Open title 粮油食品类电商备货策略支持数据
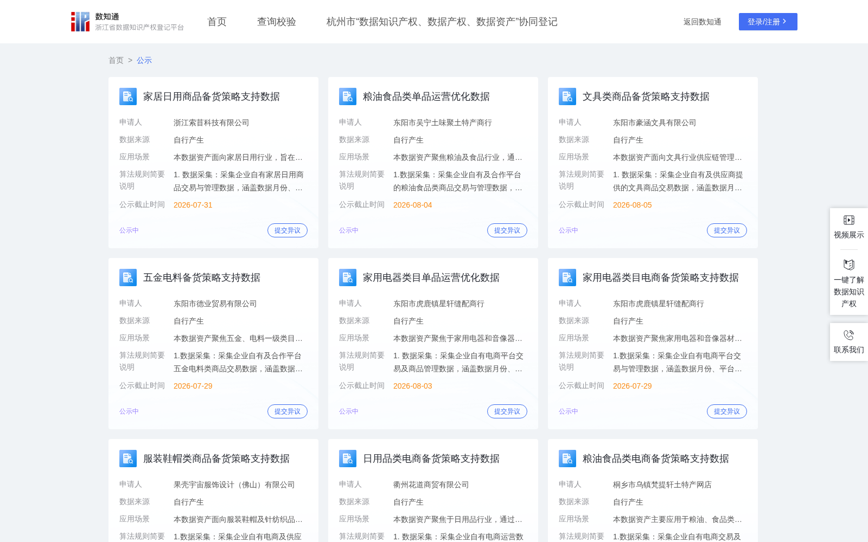This screenshot has width=868, height=542. tap(656, 459)
